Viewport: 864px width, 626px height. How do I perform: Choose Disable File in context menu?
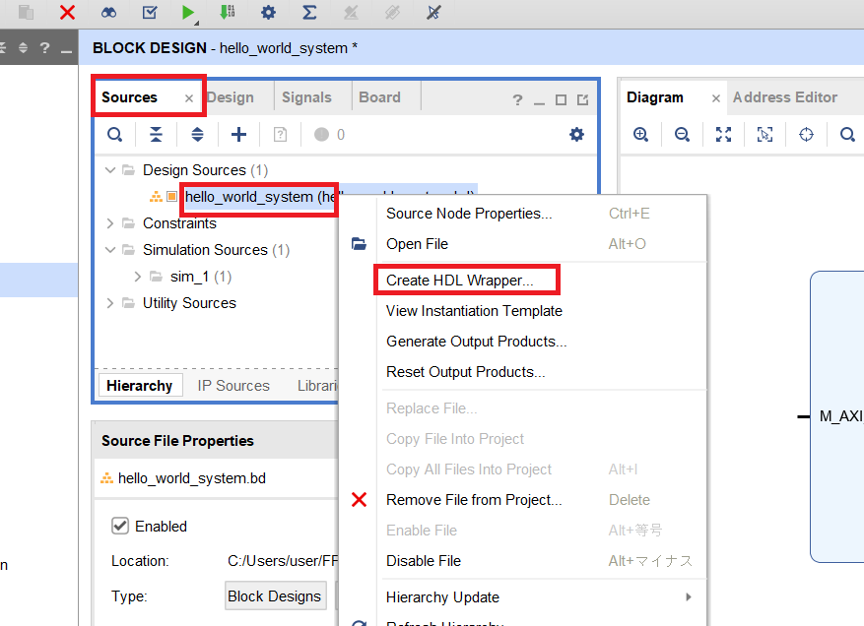424,560
